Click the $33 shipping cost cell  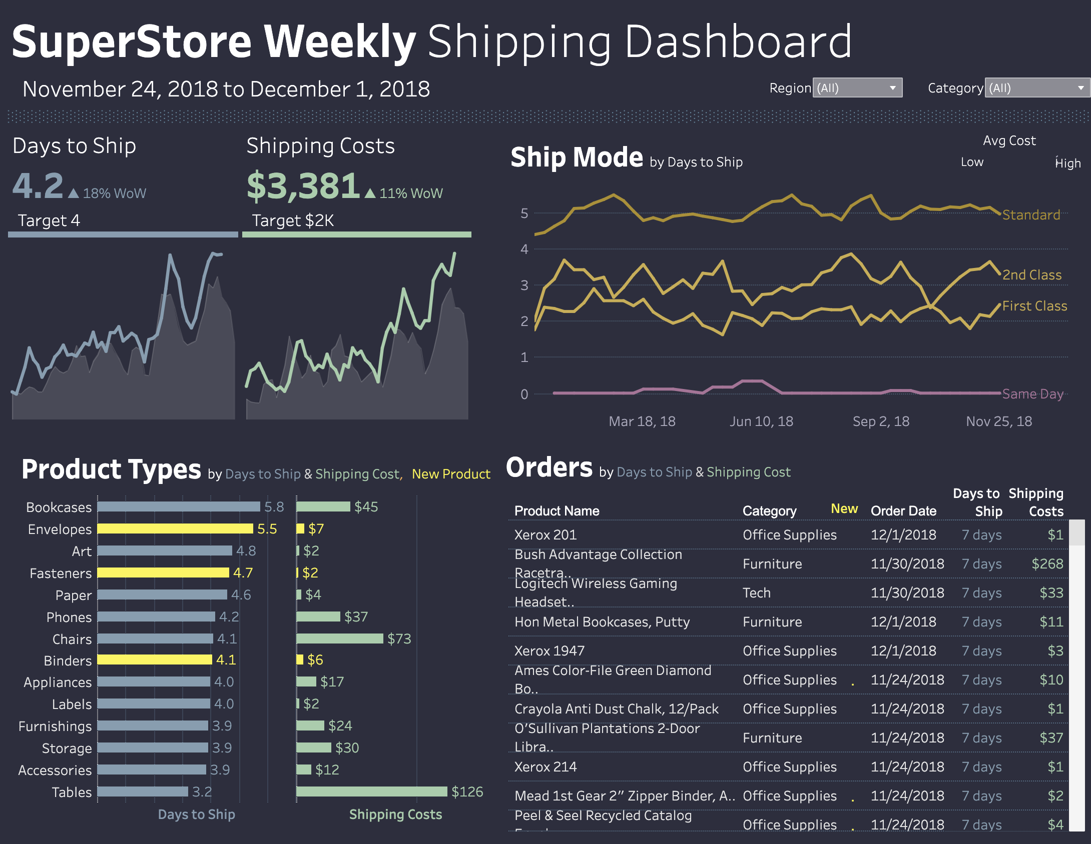pyautogui.click(x=1051, y=592)
